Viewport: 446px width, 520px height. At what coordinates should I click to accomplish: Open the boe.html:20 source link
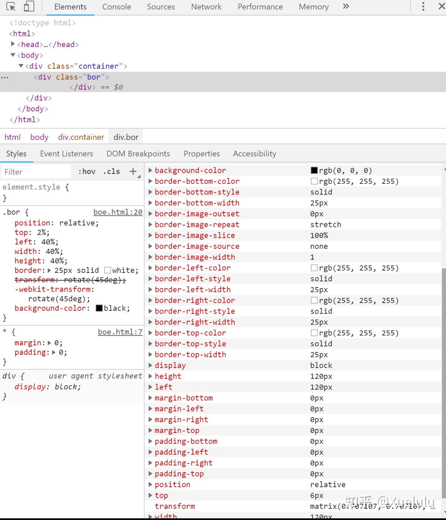(x=117, y=212)
